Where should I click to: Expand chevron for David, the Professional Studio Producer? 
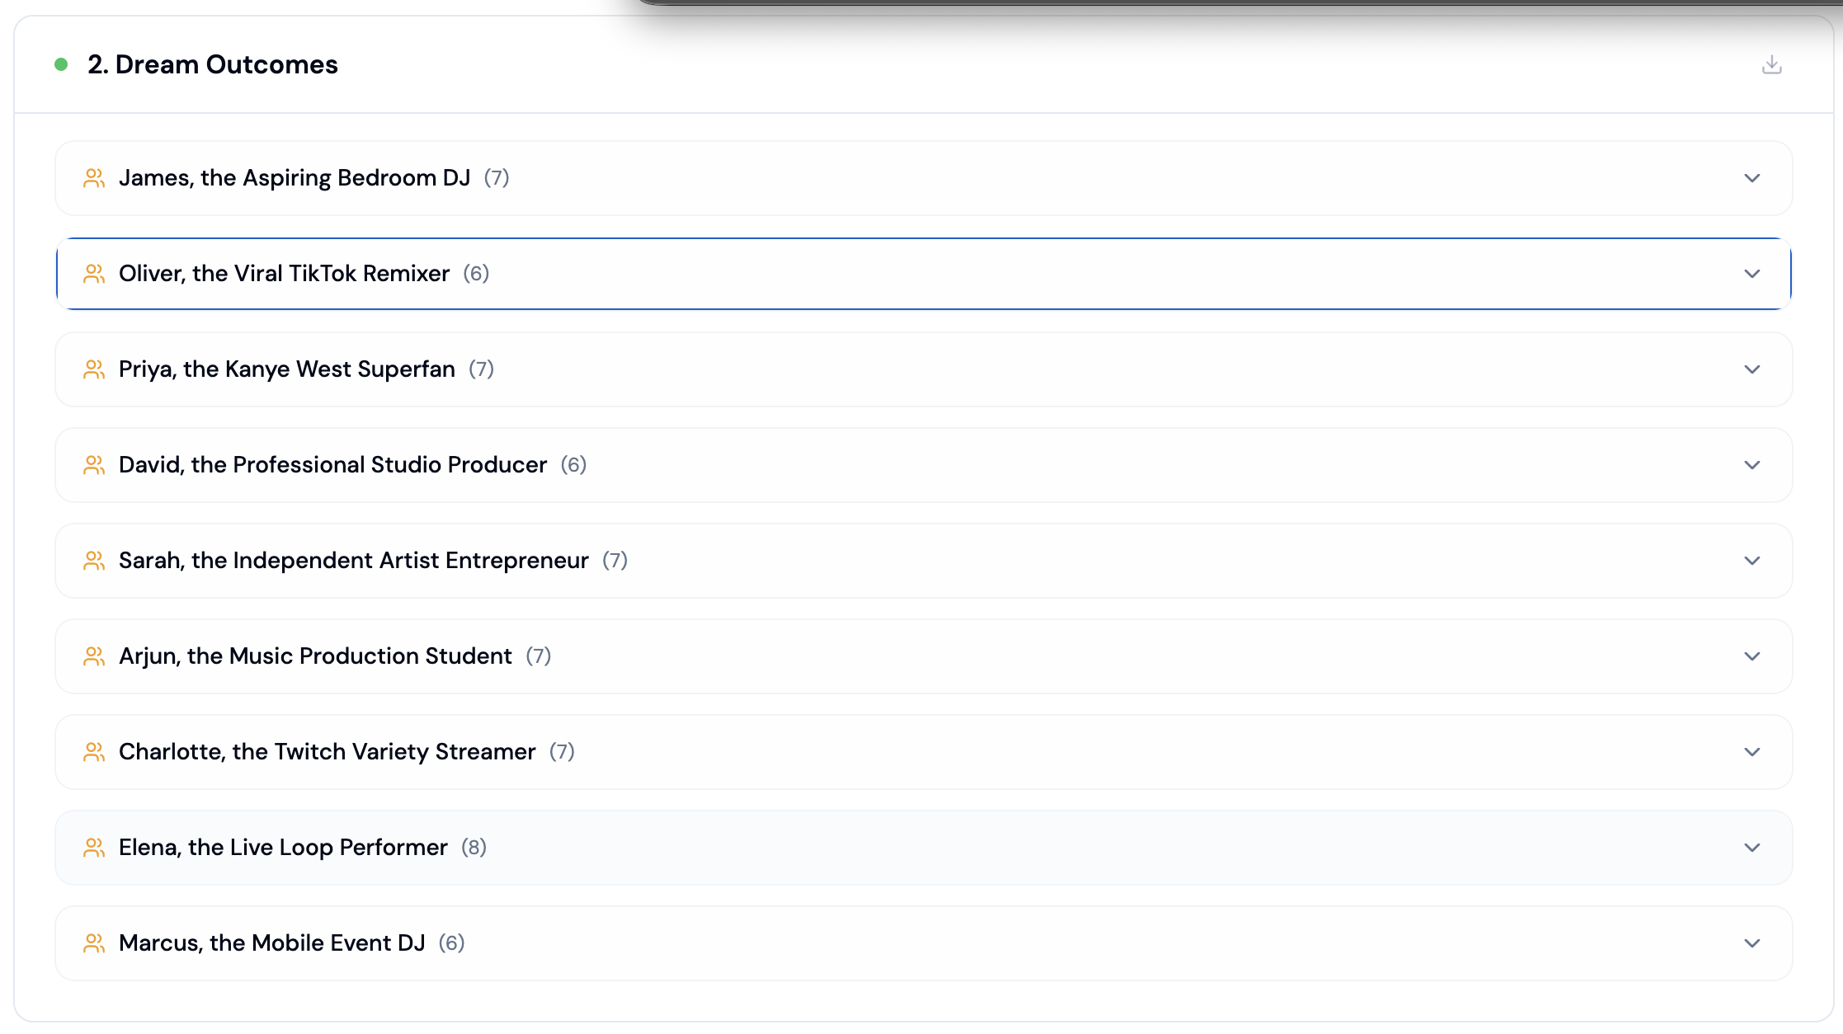click(x=1752, y=465)
